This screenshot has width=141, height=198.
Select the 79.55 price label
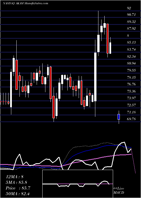coord(131,70)
